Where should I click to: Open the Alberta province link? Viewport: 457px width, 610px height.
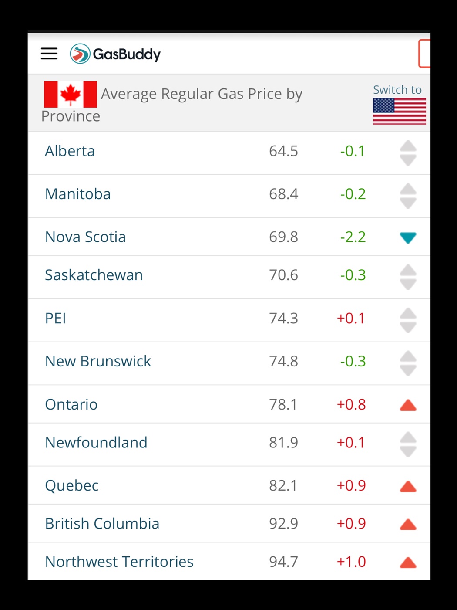coord(70,151)
